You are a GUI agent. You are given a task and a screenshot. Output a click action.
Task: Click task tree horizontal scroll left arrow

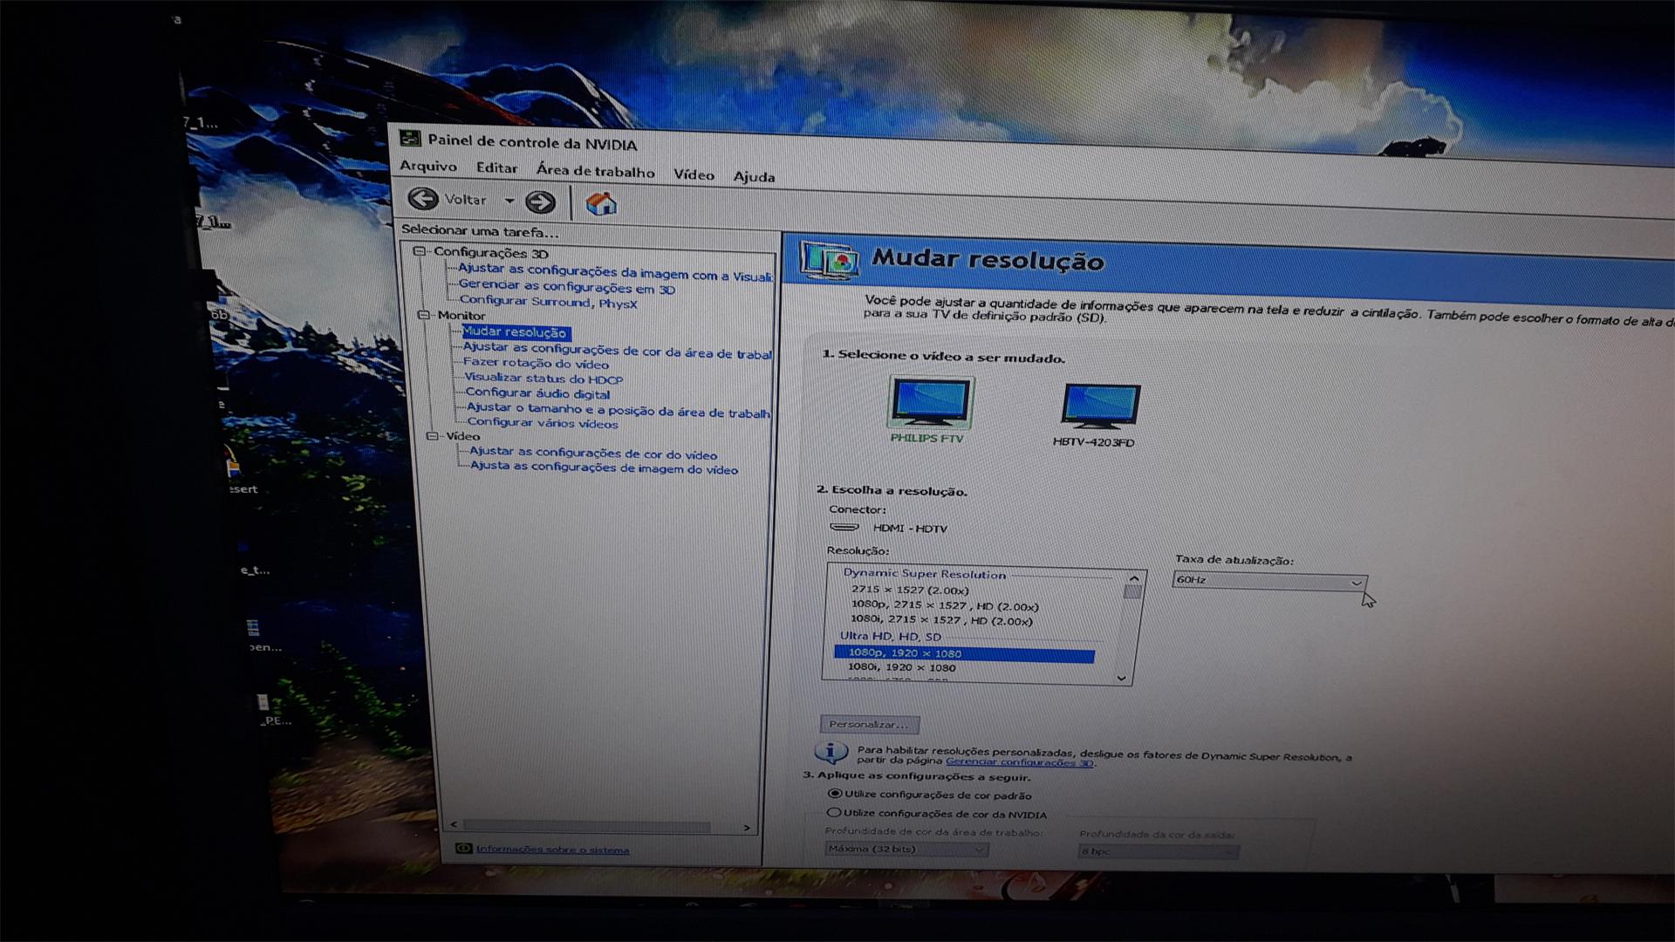tap(453, 824)
